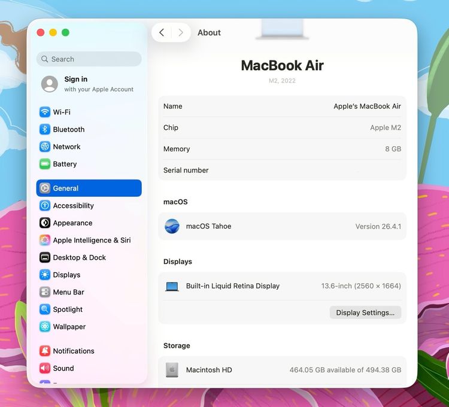Click the Storage section heading

pyautogui.click(x=177, y=345)
